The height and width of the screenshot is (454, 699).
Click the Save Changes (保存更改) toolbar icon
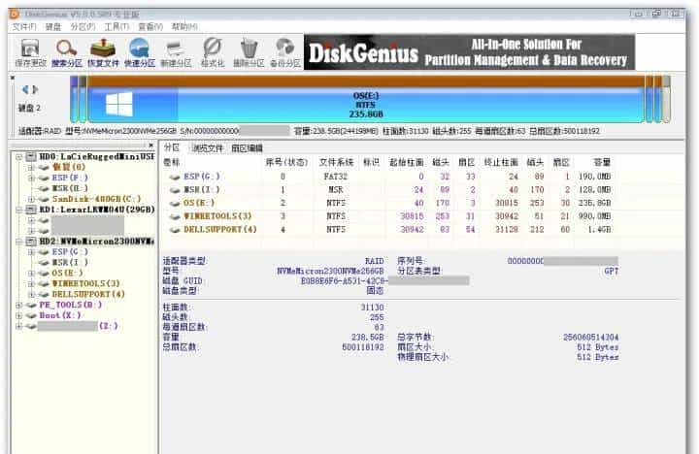click(x=30, y=52)
